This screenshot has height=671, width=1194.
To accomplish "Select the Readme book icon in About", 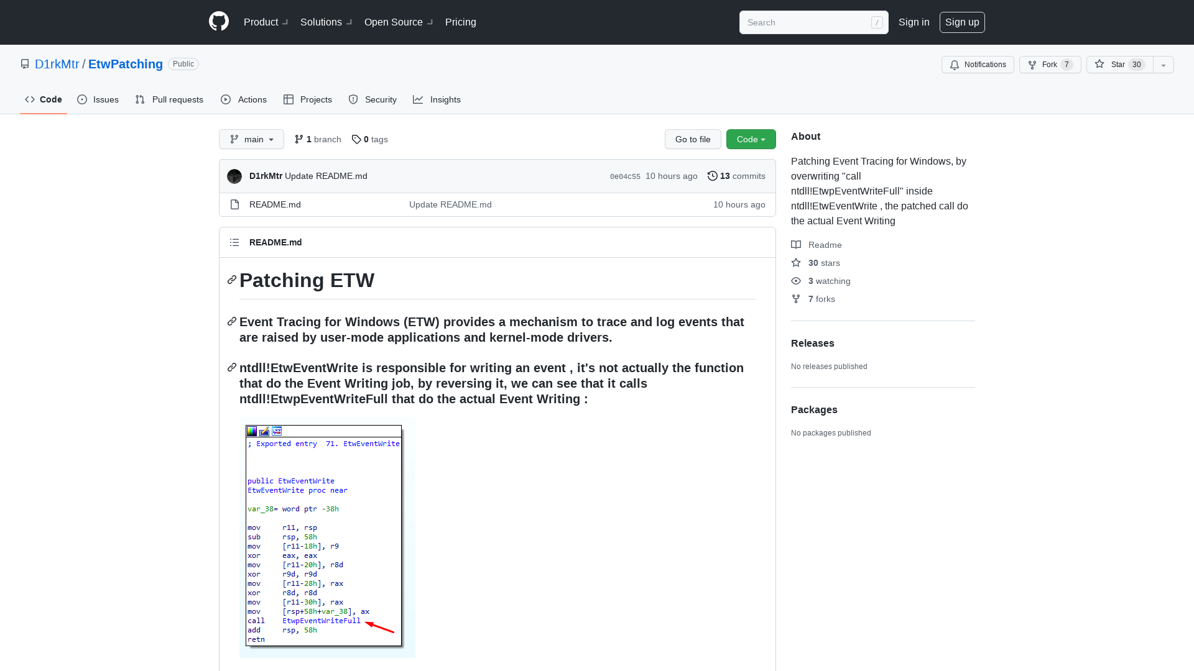I will pos(796,244).
